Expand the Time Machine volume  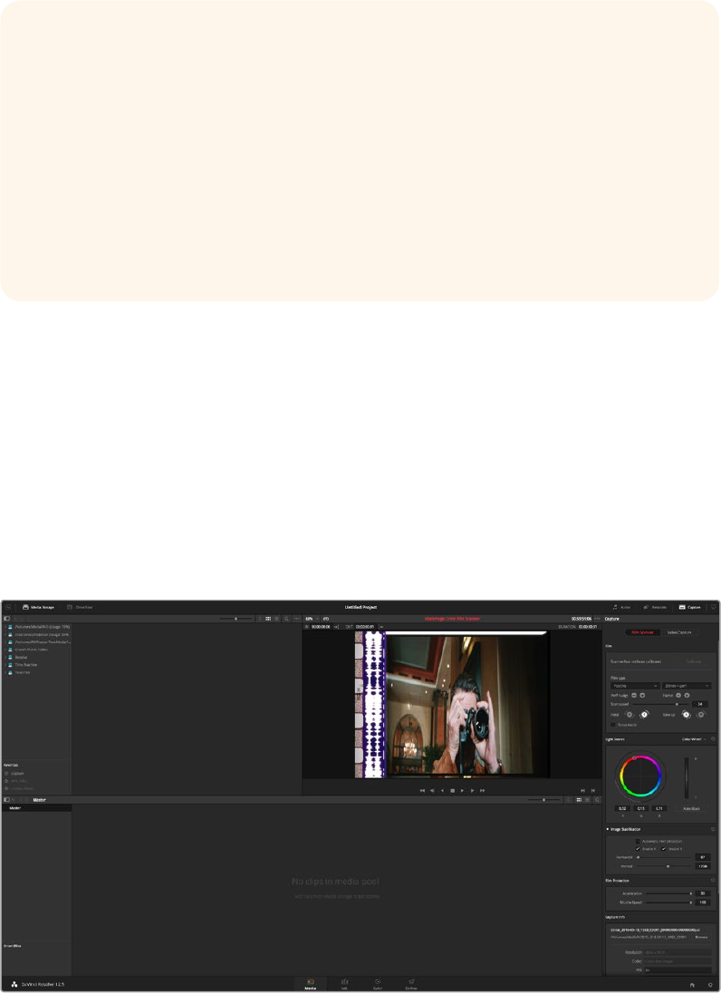click(5, 665)
